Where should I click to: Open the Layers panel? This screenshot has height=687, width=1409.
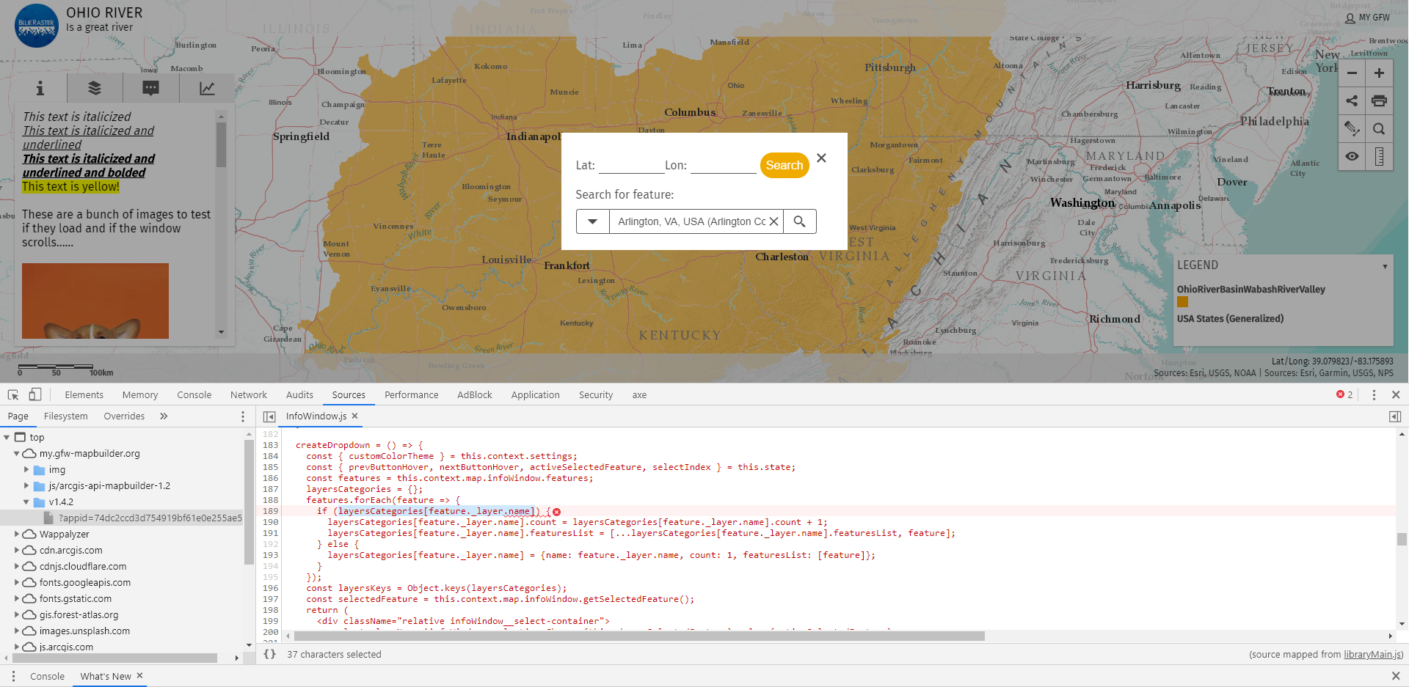(95, 87)
